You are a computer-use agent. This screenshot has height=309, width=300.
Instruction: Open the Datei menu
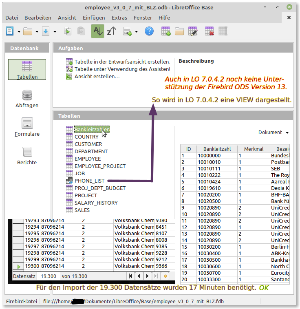coord(12,18)
